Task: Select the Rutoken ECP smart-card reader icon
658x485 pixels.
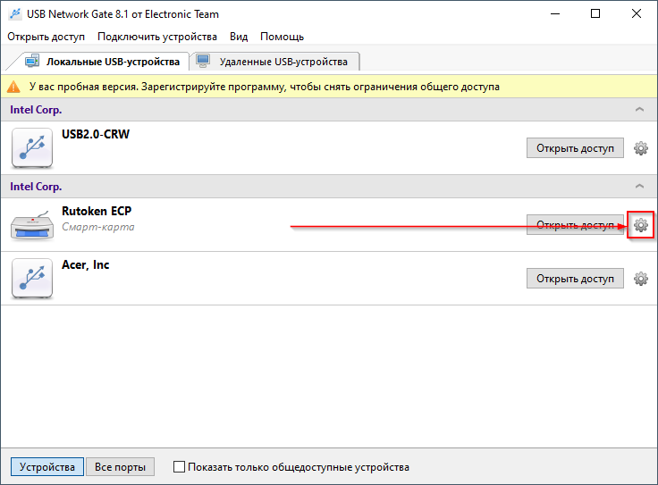Action: (x=32, y=225)
